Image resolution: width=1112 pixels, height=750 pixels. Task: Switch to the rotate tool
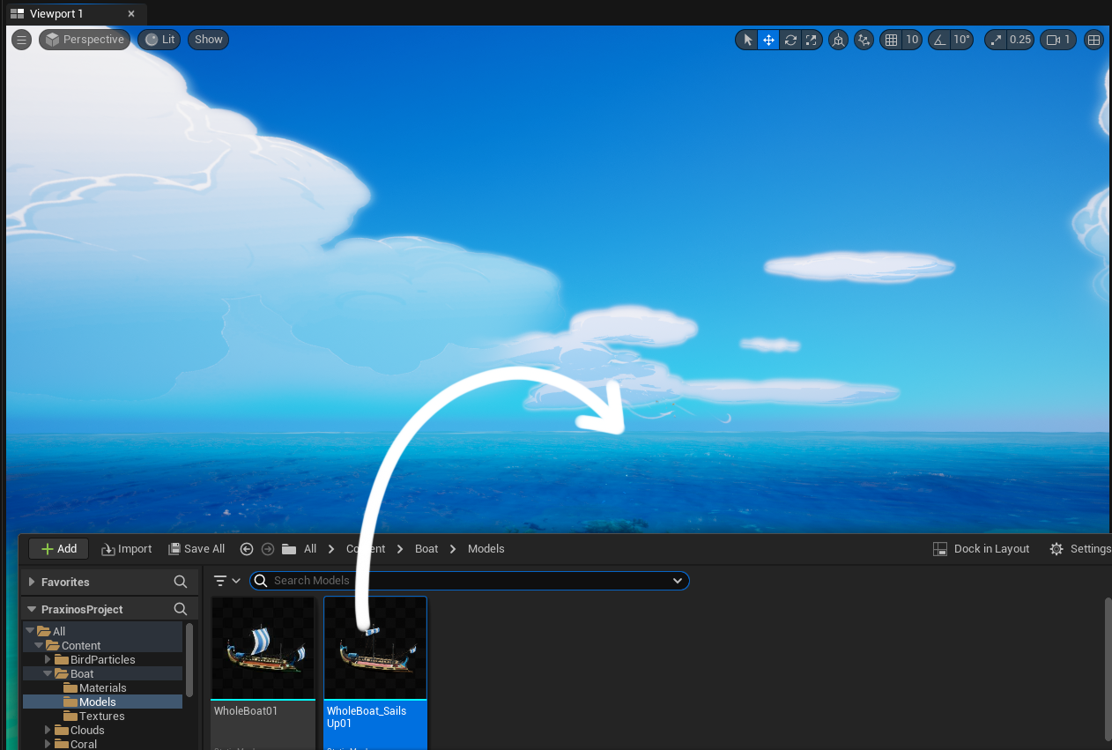click(x=790, y=40)
